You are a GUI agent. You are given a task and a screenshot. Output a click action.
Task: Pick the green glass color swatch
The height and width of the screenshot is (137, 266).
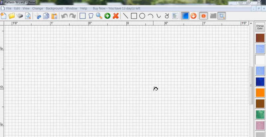[260, 115]
